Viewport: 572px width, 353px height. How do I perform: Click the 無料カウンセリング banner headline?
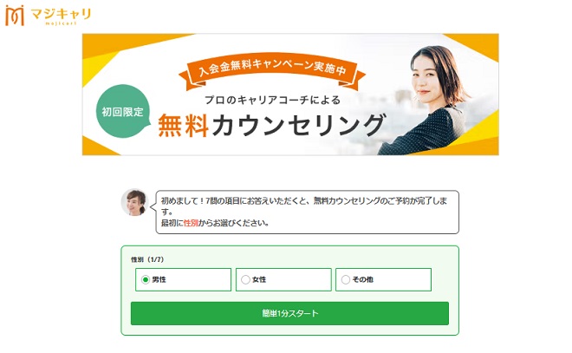click(x=272, y=125)
